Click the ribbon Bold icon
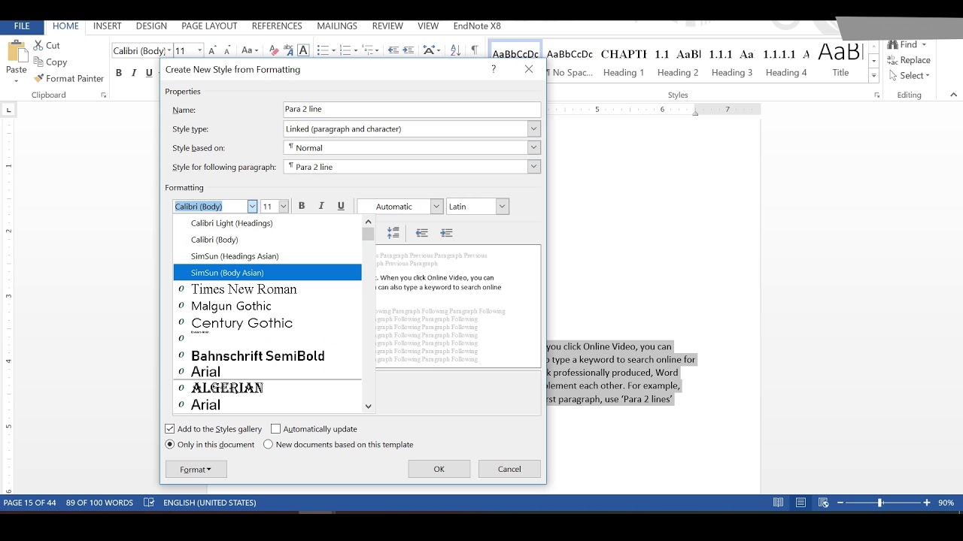 click(118, 73)
